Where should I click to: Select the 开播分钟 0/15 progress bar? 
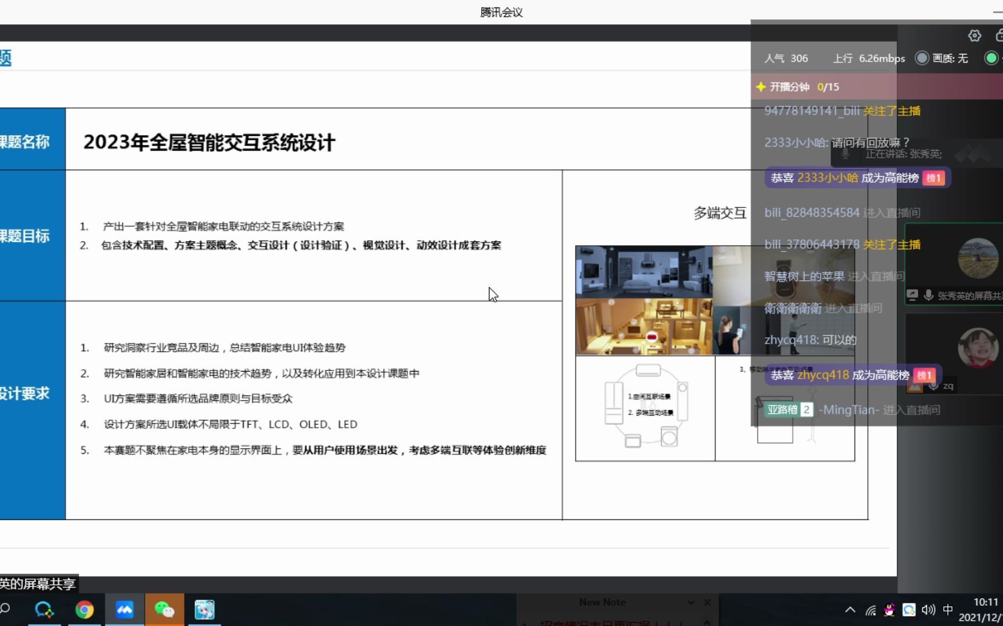(876, 87)
